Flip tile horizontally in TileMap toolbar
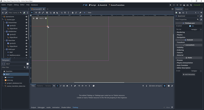This screenshot has height=110, width=204. pos(86,86)
